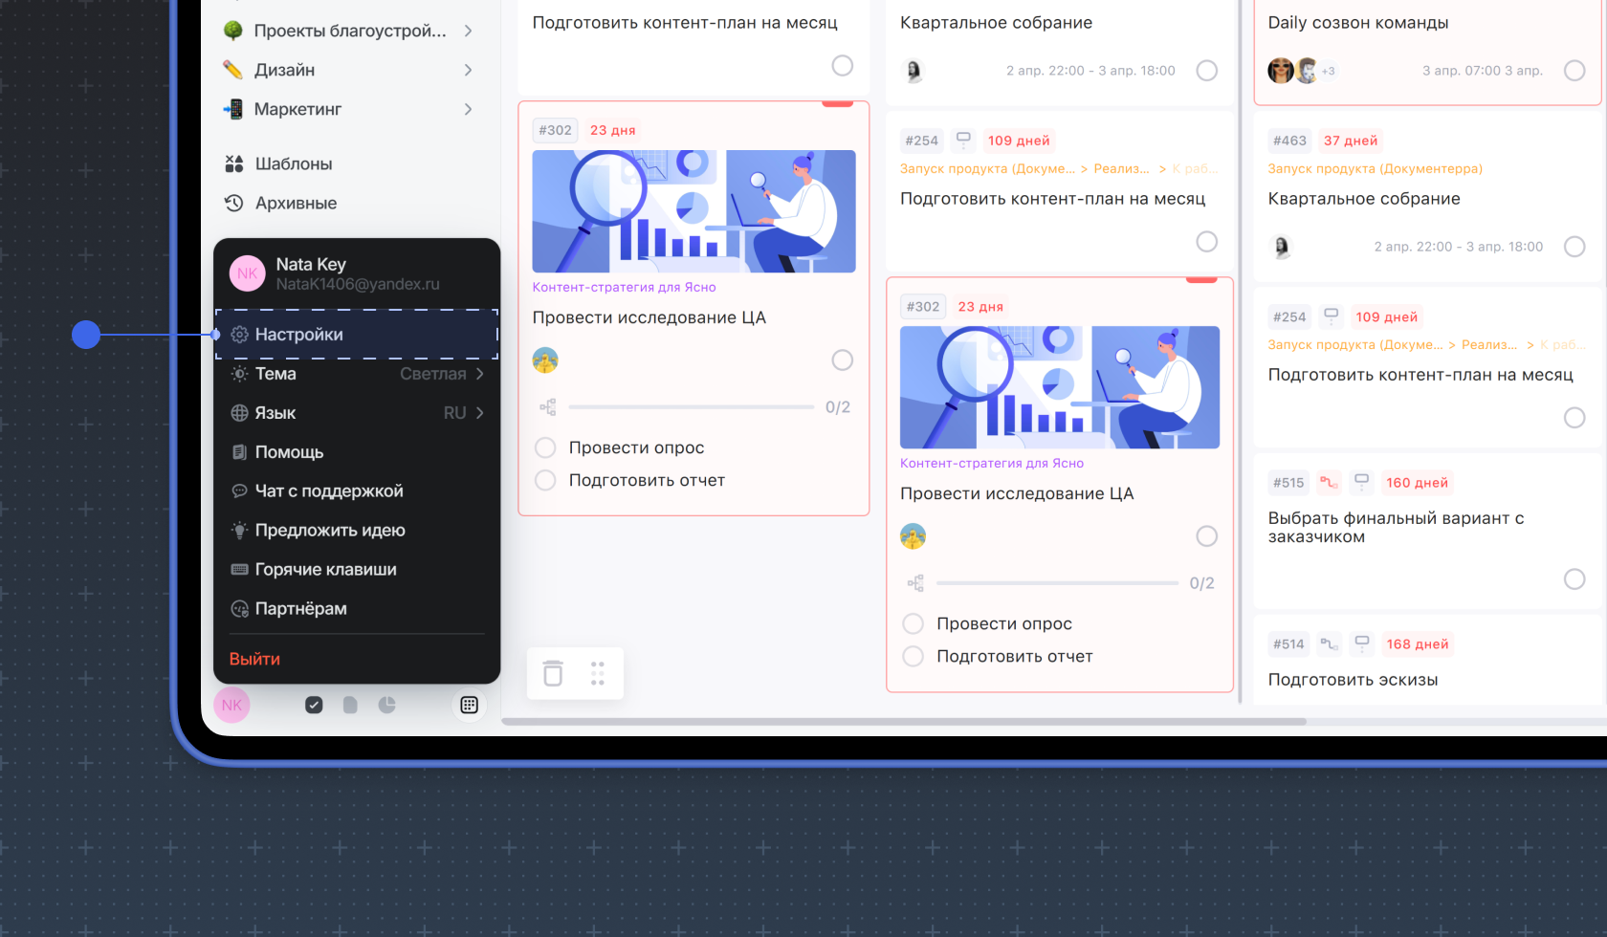This screenshot has height=937, width=1607.
Task: Click the NK avatar in bottom bar
Action: click(x=231, y=705)
